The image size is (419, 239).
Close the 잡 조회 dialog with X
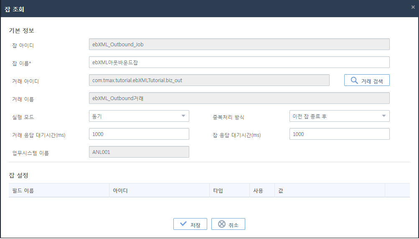[413, 7]
